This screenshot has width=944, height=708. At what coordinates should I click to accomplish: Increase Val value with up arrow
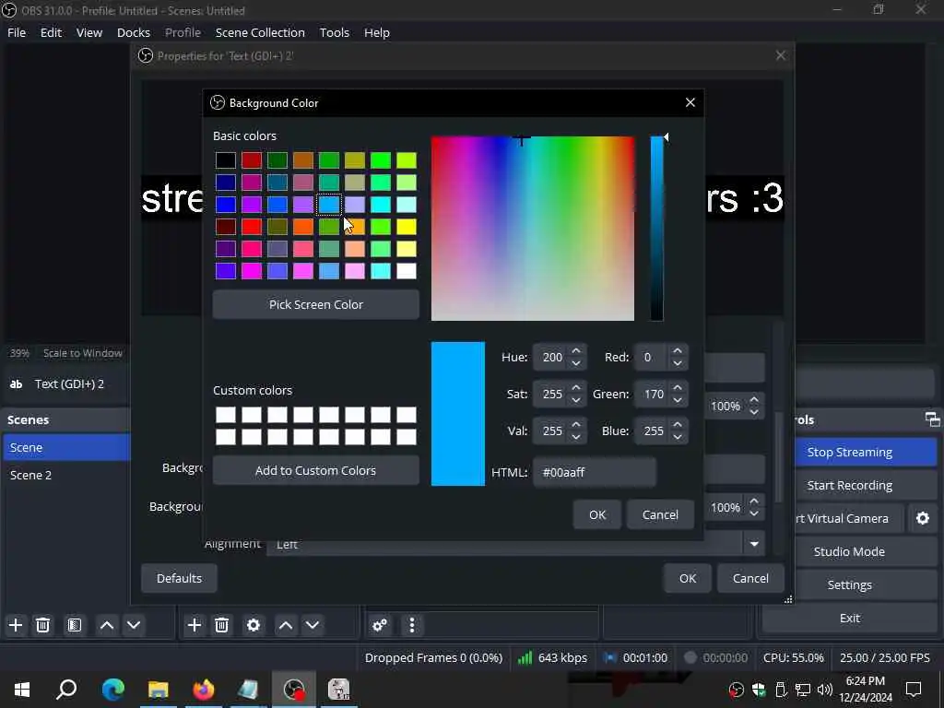[576, 425]
